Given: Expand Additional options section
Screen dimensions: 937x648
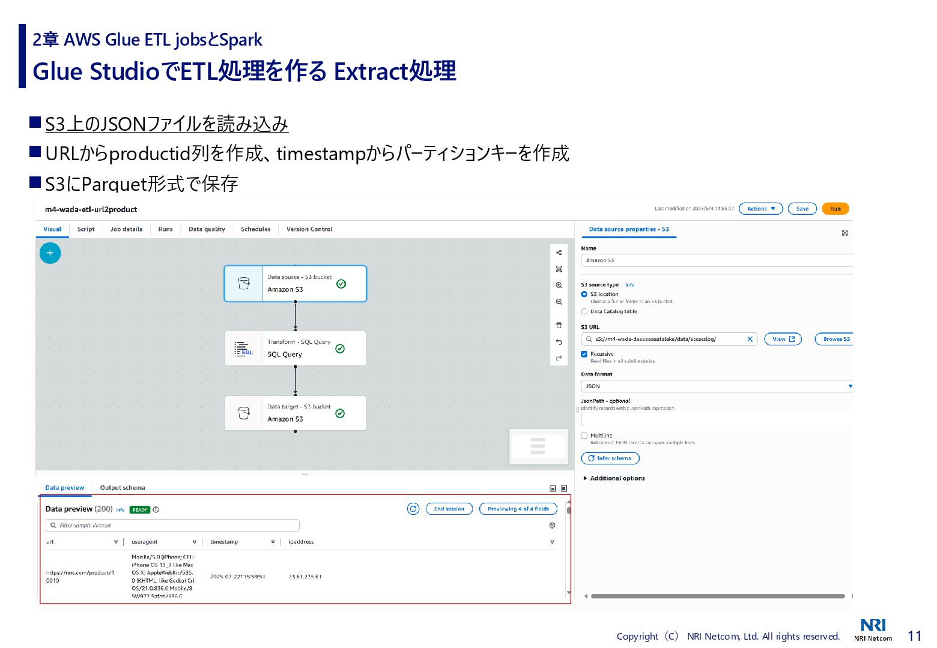Looking at the screenshot, I should pos(614,478).
